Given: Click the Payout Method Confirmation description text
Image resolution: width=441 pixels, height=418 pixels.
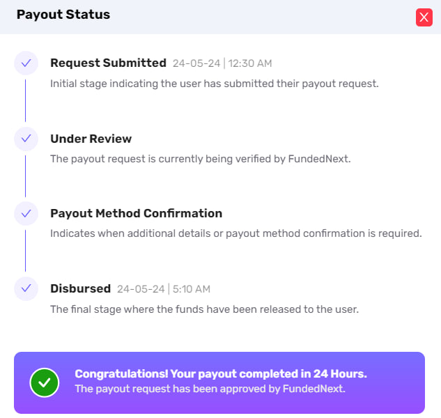Looking at the screenshot, I should 235,233.
